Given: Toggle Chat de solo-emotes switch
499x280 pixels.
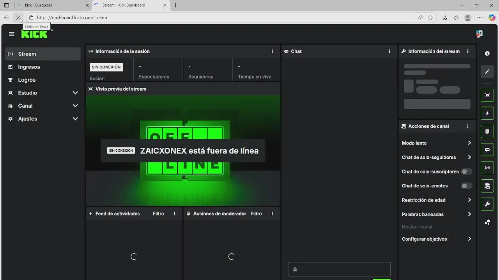Looking at the screenshot, I should pos(467,186).
